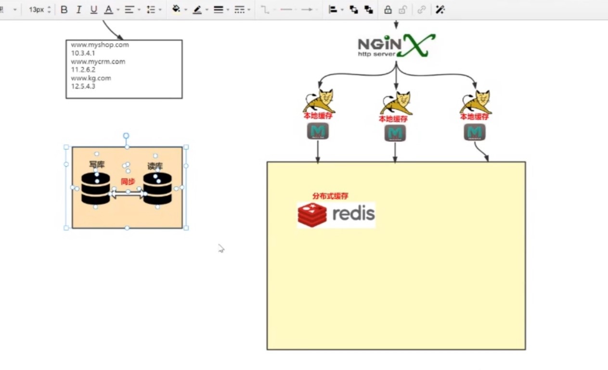
Task: Select the redis logo image
Action: [336, 215]
